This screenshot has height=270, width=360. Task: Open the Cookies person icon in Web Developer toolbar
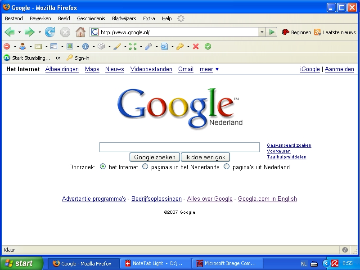click(x=22, y=46)
